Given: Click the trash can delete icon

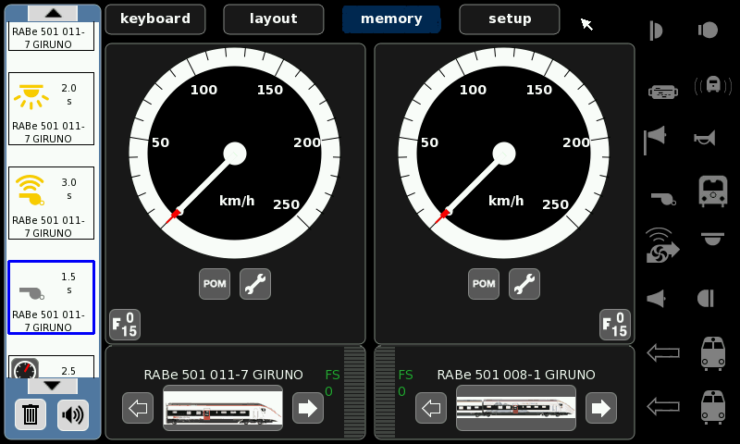Looking at the screenshot, I should 31,414.
